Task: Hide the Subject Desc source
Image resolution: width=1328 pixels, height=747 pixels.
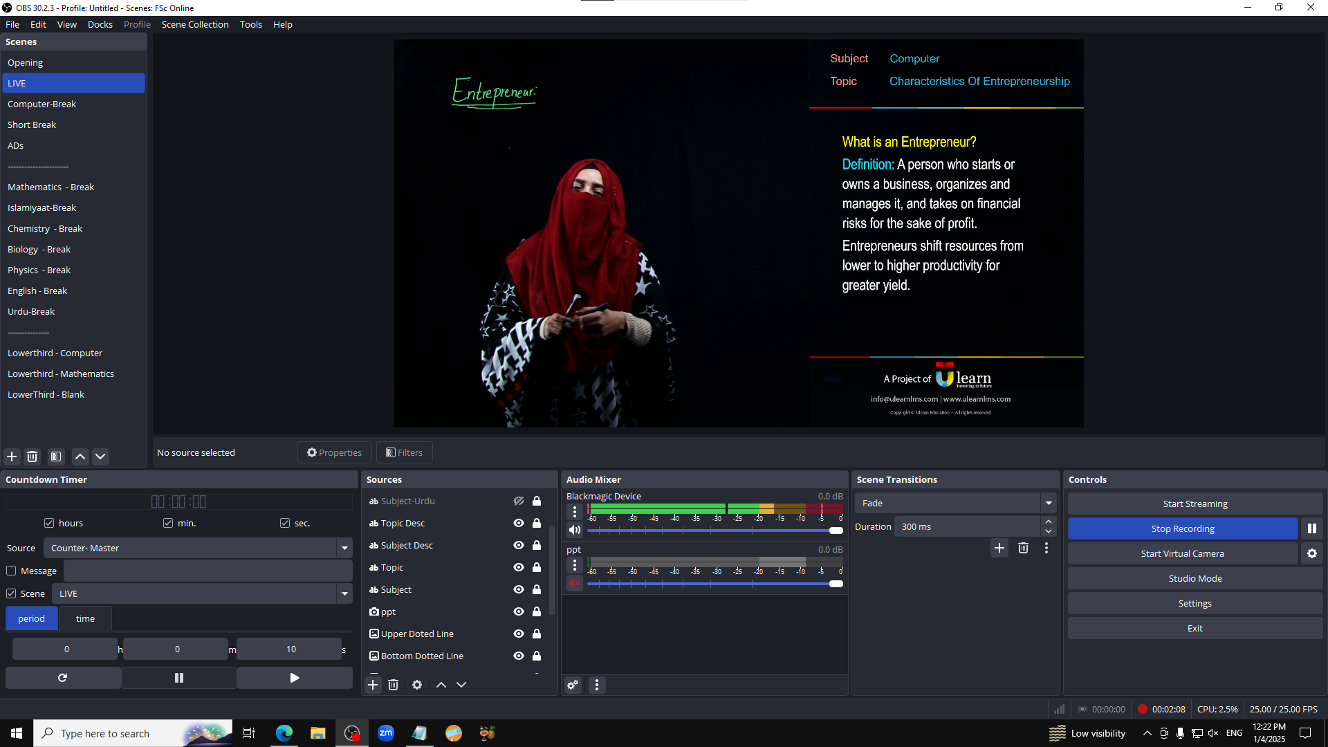Action: [x=519, y=545]
